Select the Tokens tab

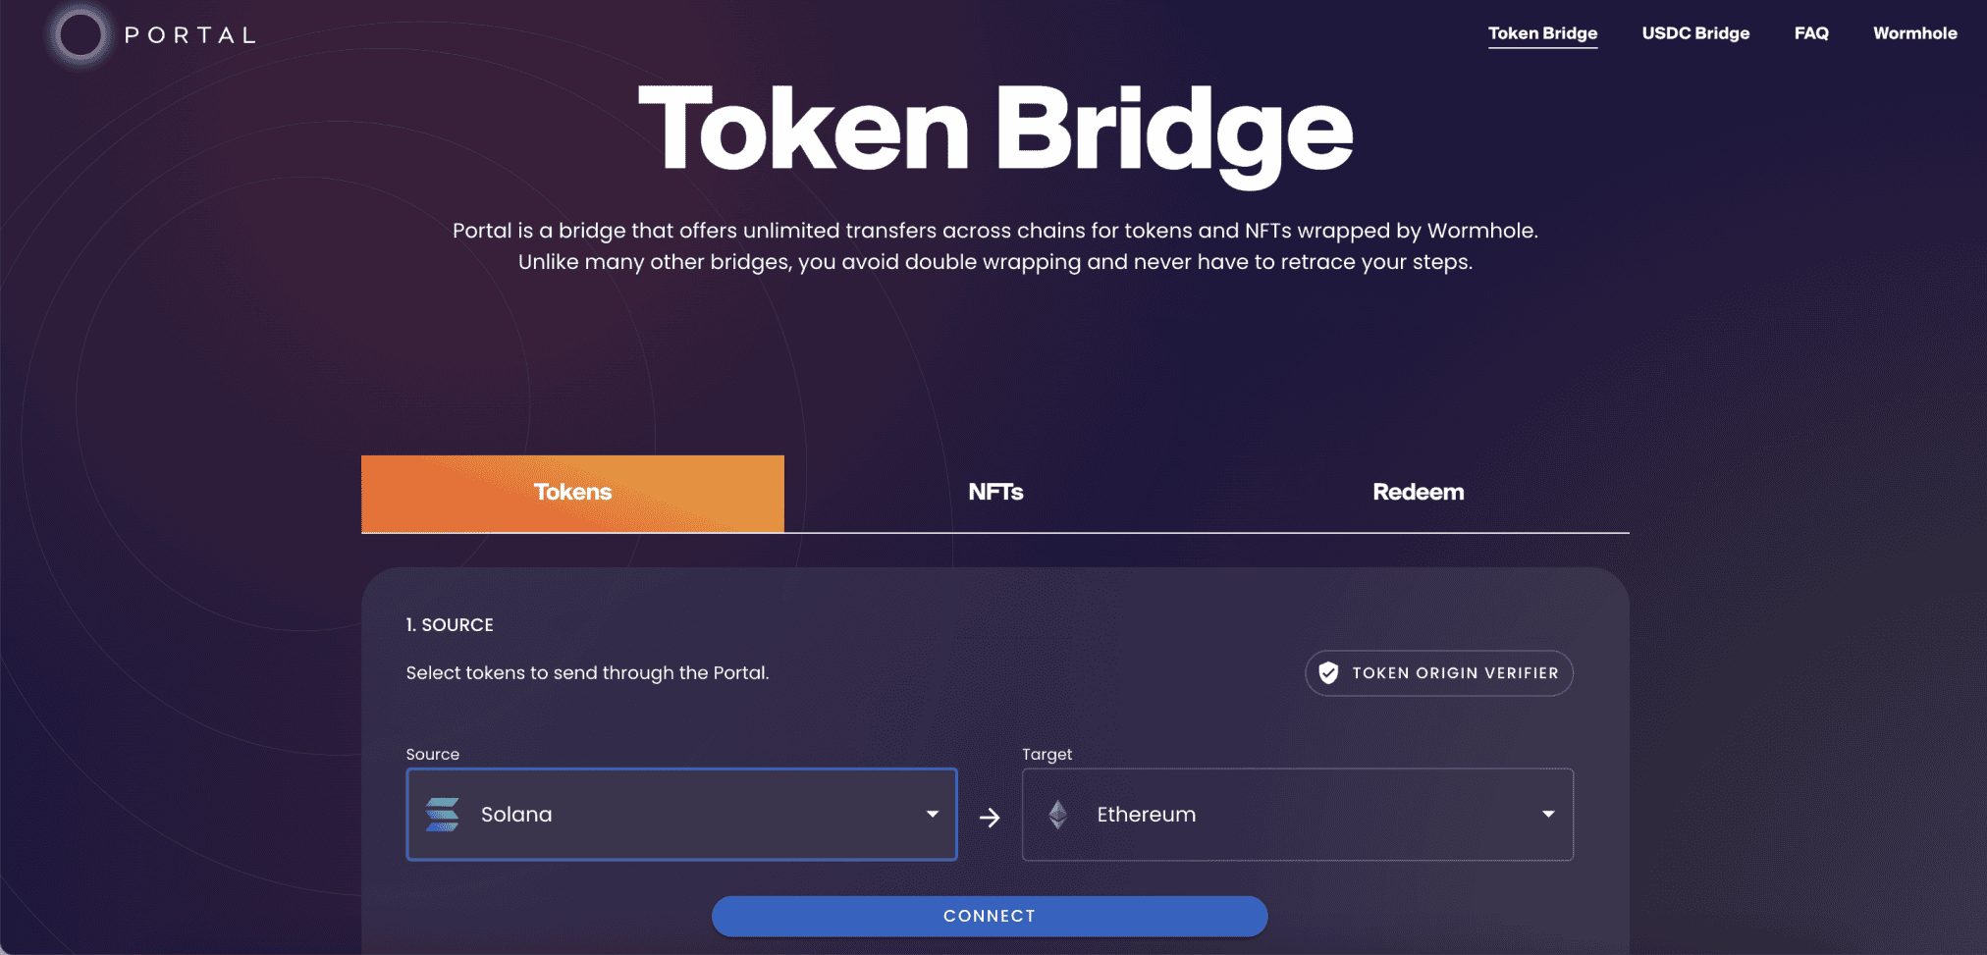coord(572,493)
